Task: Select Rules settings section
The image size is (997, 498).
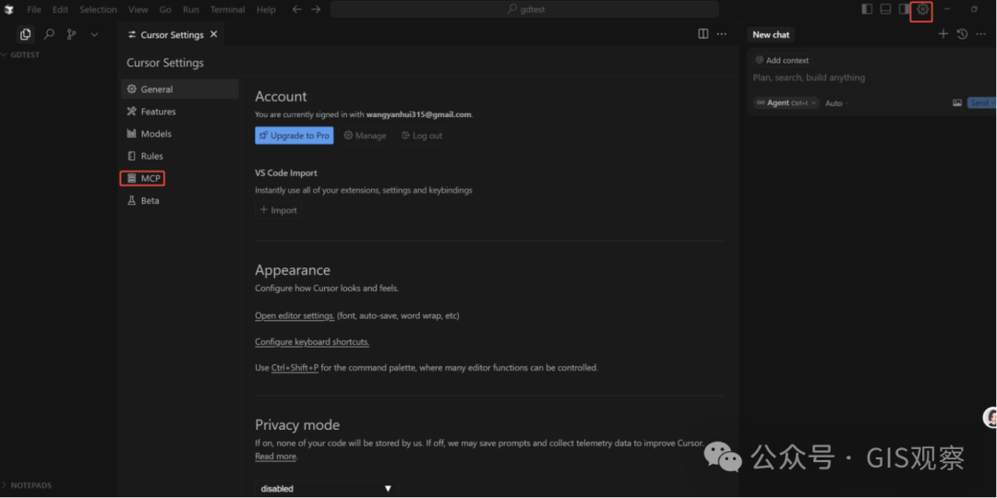Action: 180,156
